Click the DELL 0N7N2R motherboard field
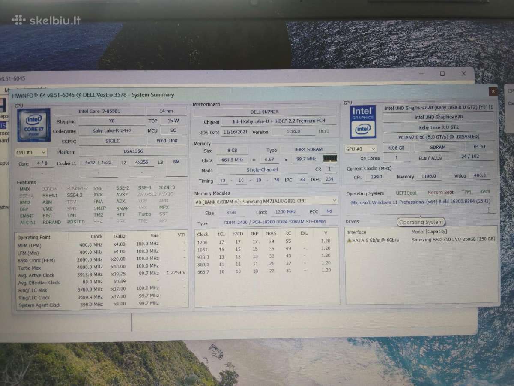 (264, 112)
